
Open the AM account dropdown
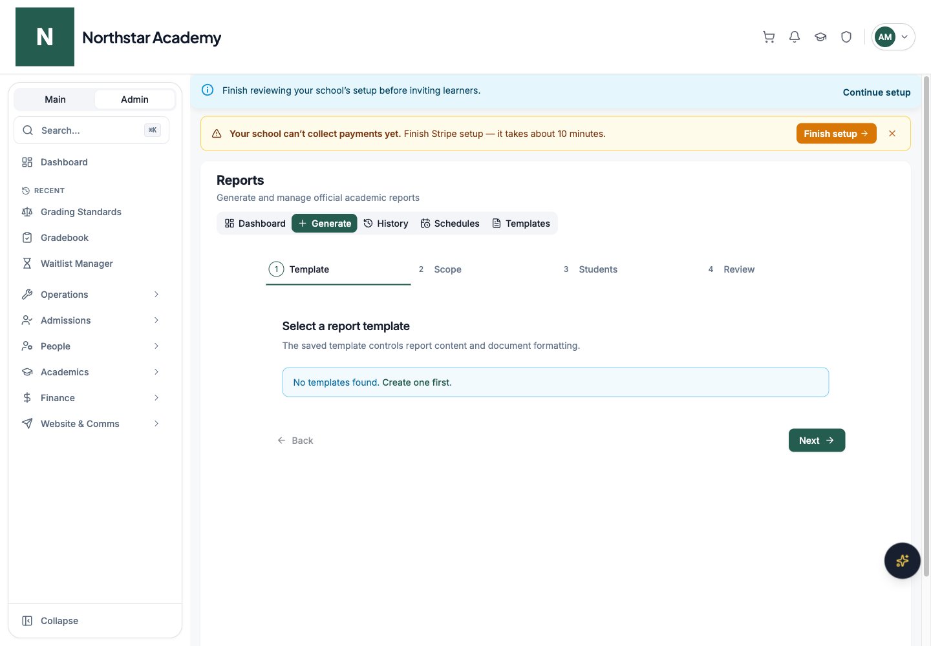pyautogui.click(x=894, y=37)
